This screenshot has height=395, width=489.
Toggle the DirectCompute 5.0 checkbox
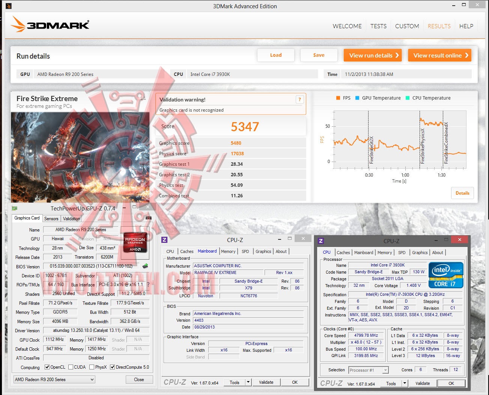pyautogui.click(x=112, y=367)
